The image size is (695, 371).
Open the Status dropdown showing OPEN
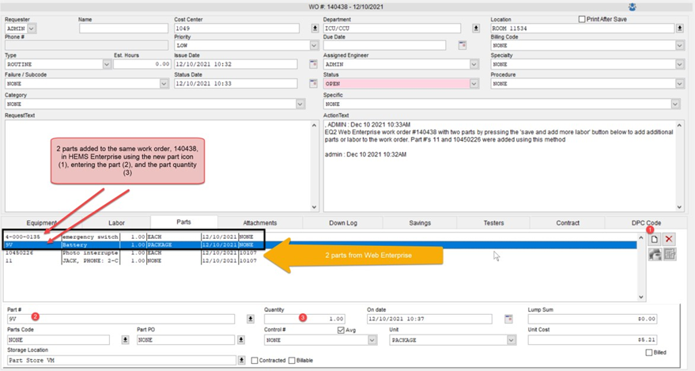(474, 83)
